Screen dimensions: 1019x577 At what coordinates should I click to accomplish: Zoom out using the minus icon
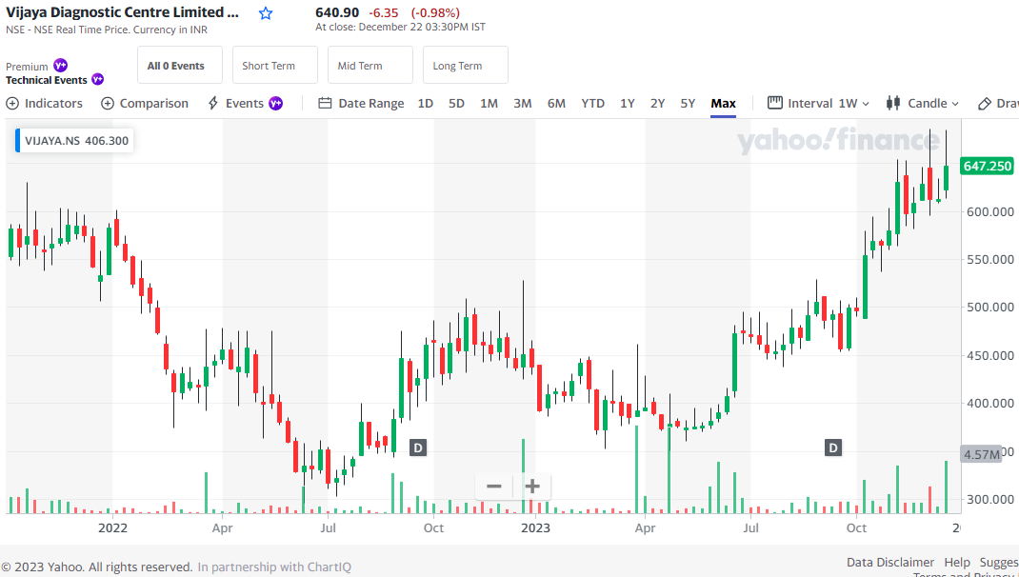tap(494, 487)
